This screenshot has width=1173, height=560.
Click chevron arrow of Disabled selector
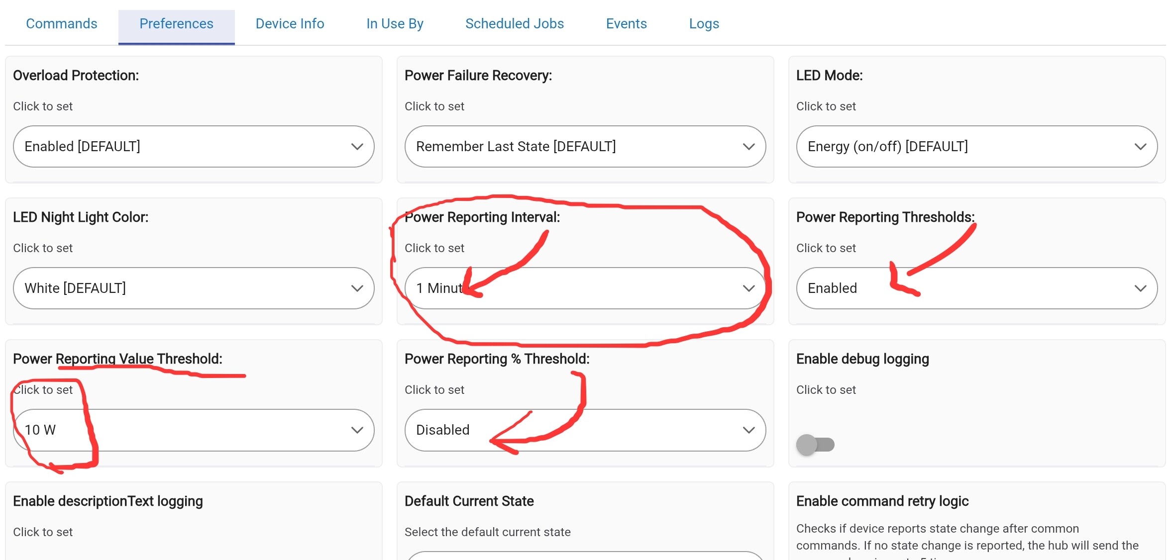pos(748,430)
